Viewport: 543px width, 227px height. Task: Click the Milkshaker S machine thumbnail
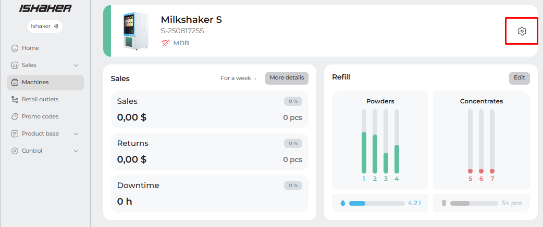pos(135,31)
